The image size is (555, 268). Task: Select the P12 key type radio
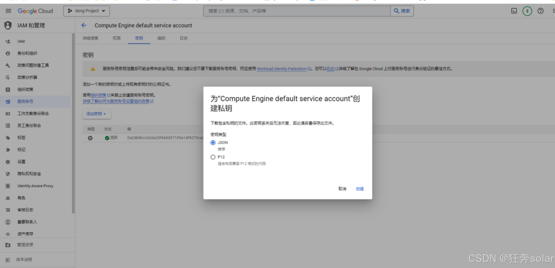pos(213,157)
